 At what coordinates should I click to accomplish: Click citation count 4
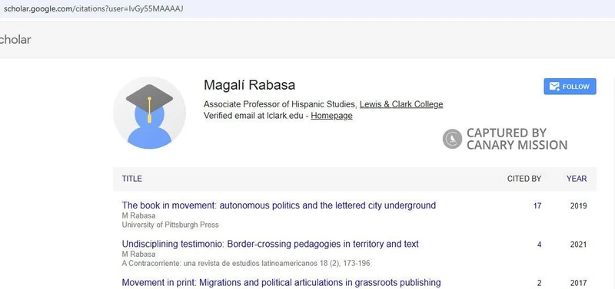(540, 245)
